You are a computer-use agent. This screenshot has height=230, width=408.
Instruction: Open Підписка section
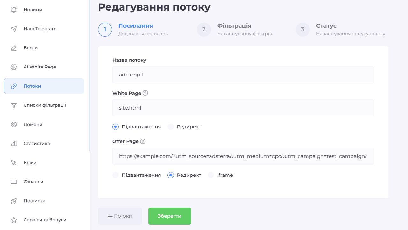[x=44, y=201]
